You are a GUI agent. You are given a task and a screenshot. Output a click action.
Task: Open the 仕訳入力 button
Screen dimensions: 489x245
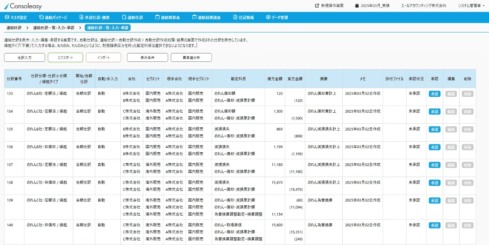[x=24, y=58]
